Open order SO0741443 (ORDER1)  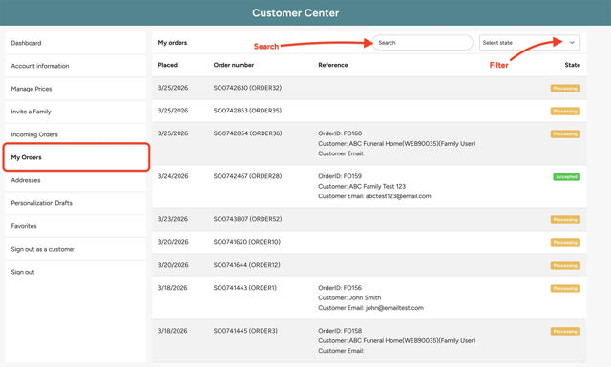244,288
